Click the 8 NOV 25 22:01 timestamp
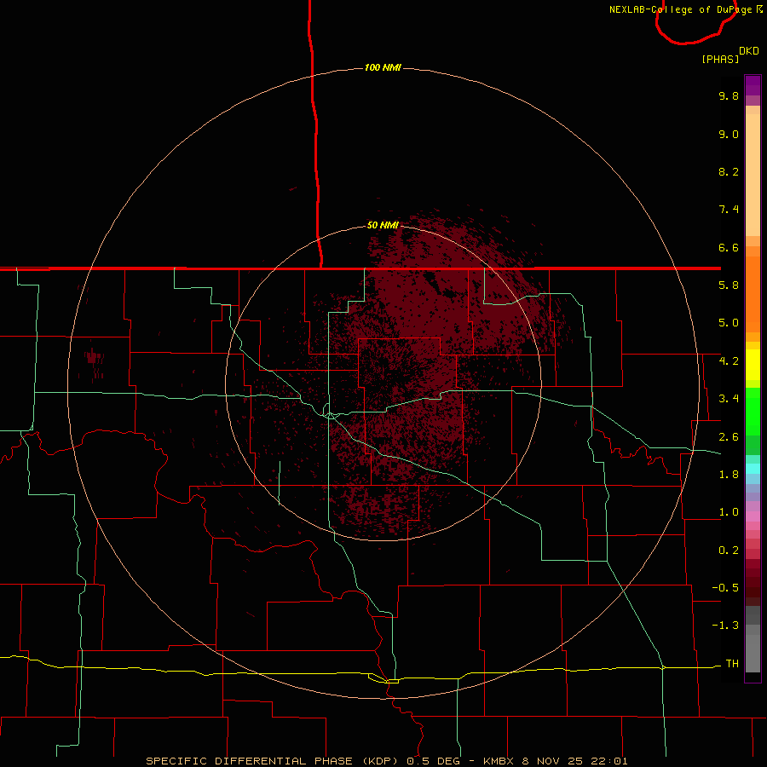 pos(576,761)
